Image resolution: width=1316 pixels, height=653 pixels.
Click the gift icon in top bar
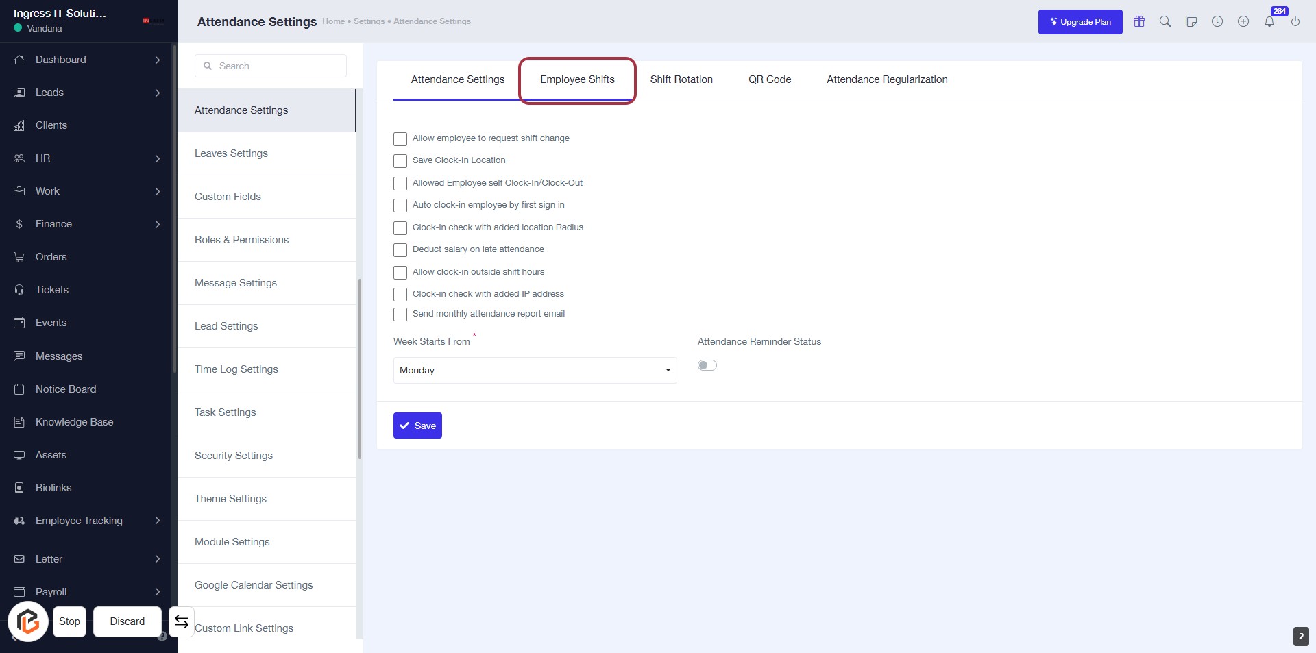pos(1139,21)
